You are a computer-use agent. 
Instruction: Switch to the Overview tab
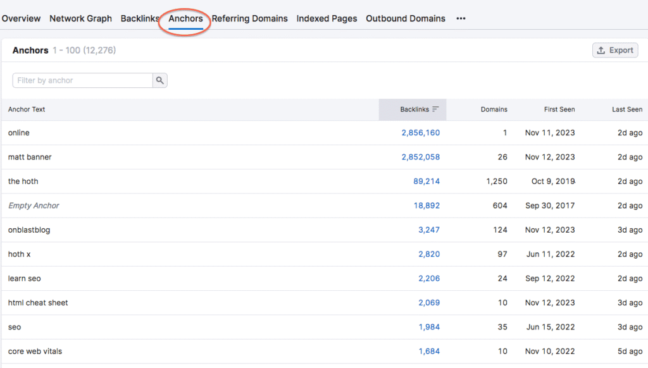pyautogui.click(x=21, y=19)
